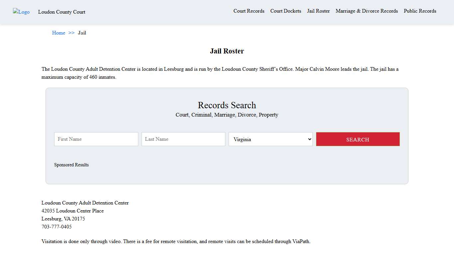454x255 pixels.
Task: Click the 42035 Loudoun Center Place address
Action: (72, 211)
